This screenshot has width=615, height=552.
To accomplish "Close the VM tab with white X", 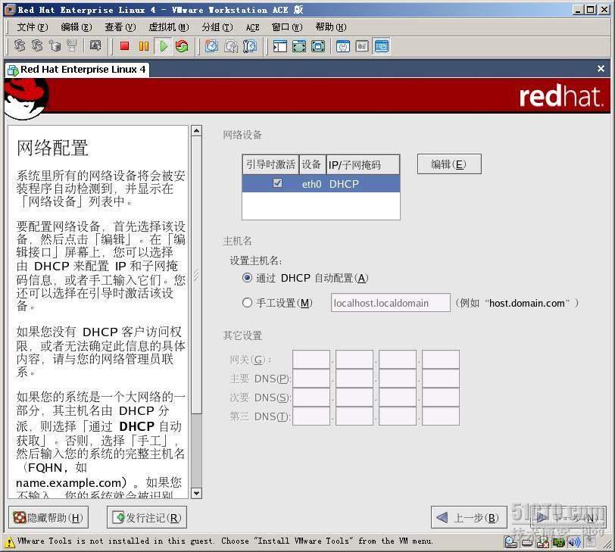I will (601, 69).
